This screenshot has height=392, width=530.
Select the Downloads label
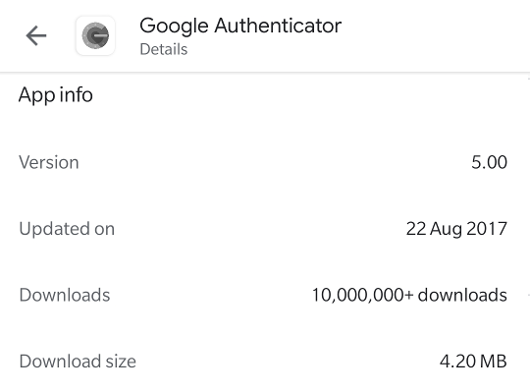[65, 295]
